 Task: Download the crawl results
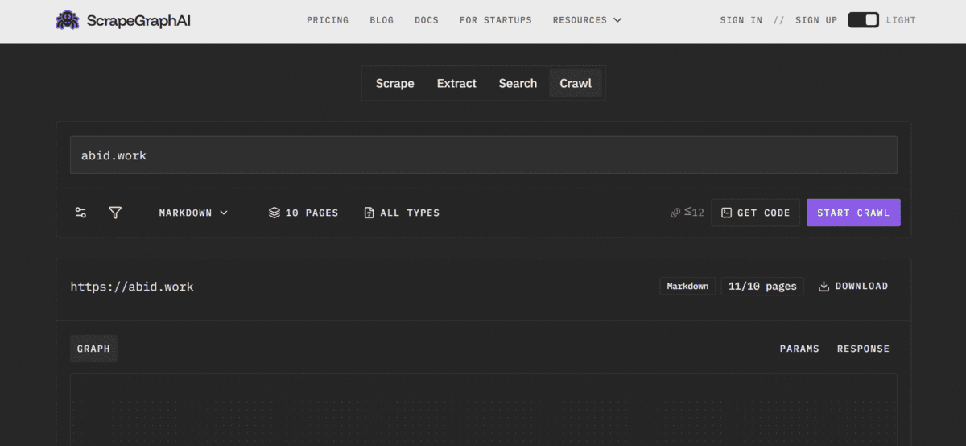tap(853, 286)
